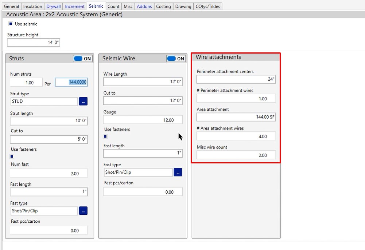The height and width of the screenshot is (250, 365).
Task: Open Struts Fast type browse button
Action: tap(83, 211)
